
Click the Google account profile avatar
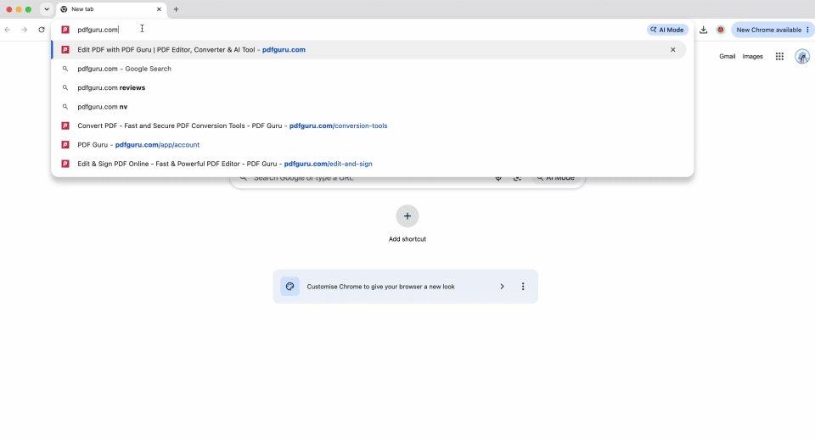coord(802,56)
